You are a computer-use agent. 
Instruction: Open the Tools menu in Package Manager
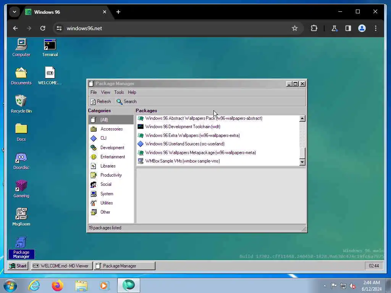[119, 92]
